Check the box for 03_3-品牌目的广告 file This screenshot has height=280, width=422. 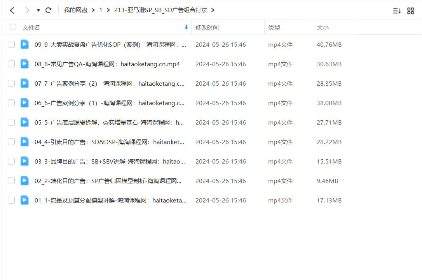[x=11, y=161]
